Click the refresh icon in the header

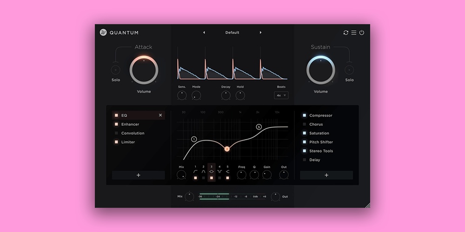click(345, 32)
